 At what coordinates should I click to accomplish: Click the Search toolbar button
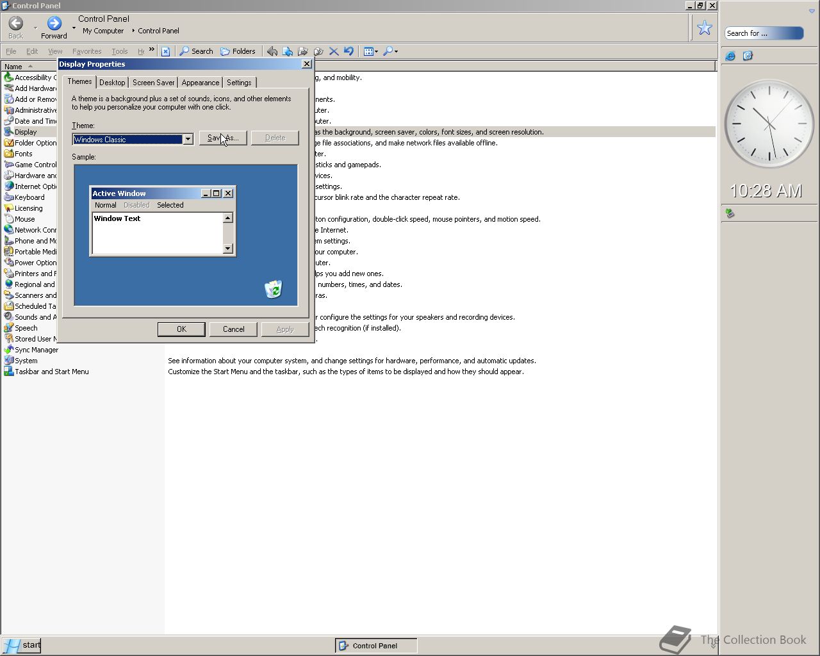pyautogui.click(x=196, y=51)
